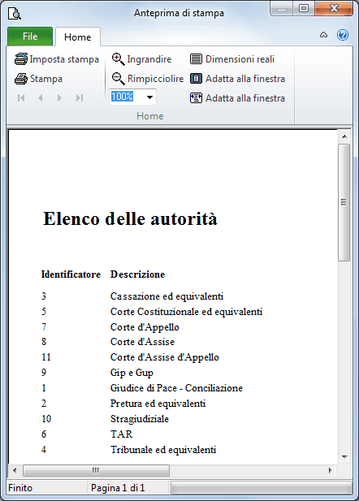Go to last page navigation arrow

[80, 97]
